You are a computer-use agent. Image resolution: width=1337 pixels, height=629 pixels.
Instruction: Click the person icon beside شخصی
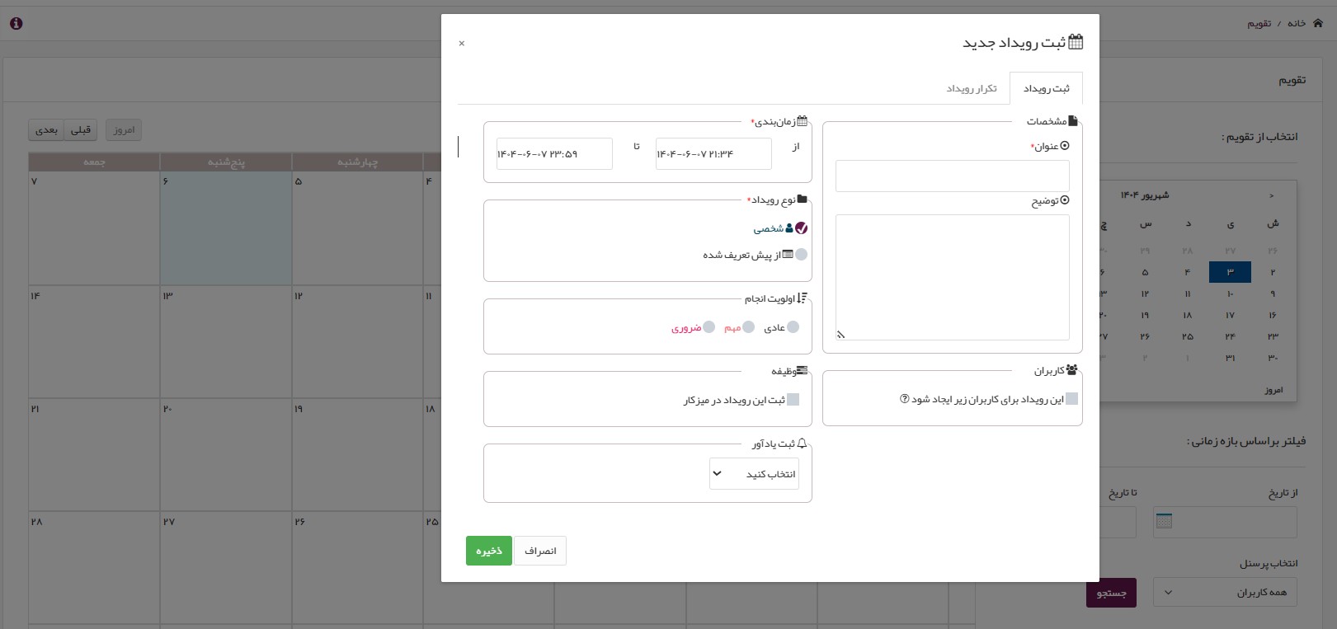(789, 228)
